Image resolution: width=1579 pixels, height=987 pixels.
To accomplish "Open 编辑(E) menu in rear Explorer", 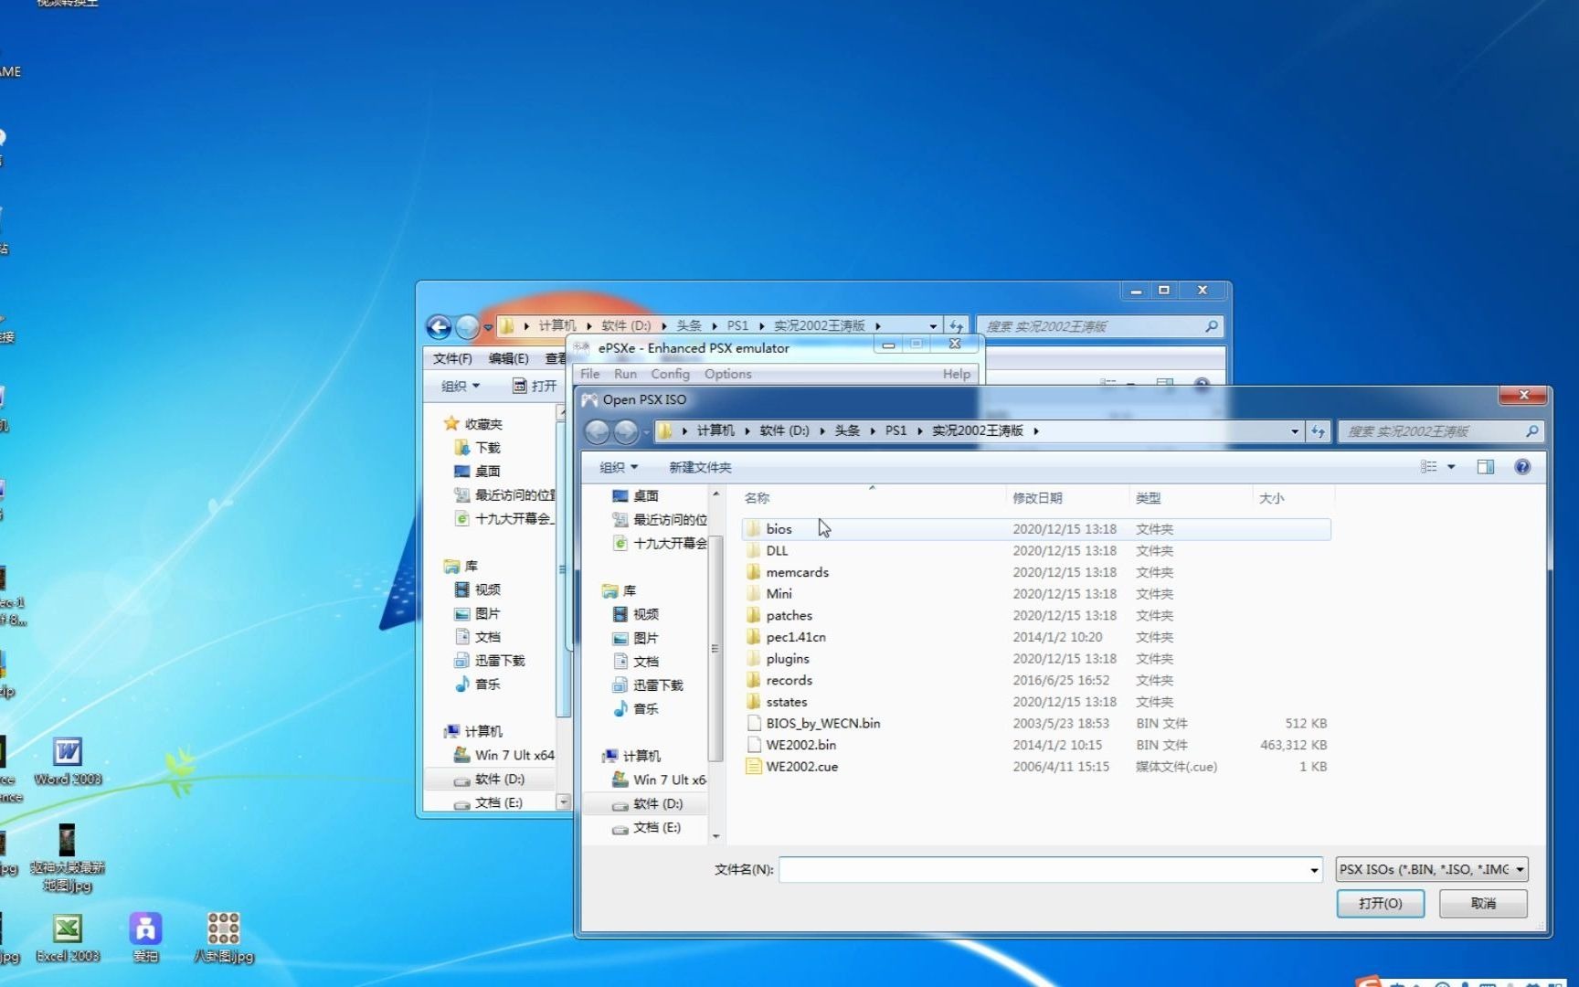I will 509,358.
